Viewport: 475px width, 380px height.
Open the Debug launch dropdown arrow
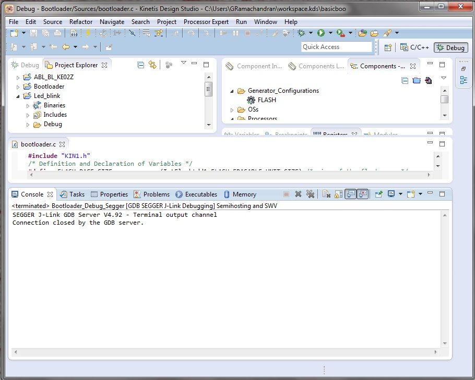tap(311, 33)
